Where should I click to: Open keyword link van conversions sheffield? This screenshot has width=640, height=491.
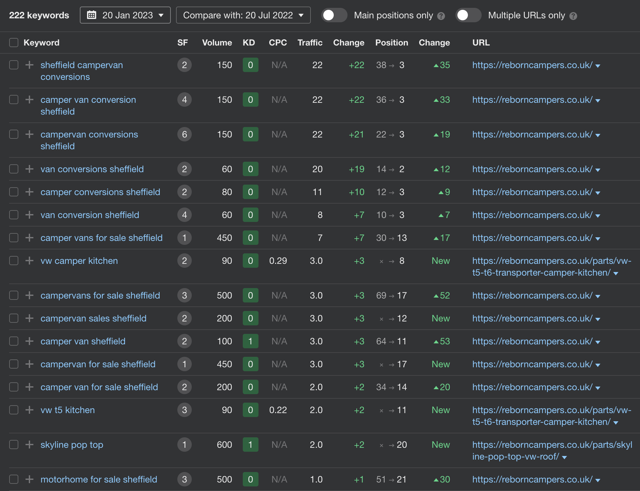(x=92, y=169)
